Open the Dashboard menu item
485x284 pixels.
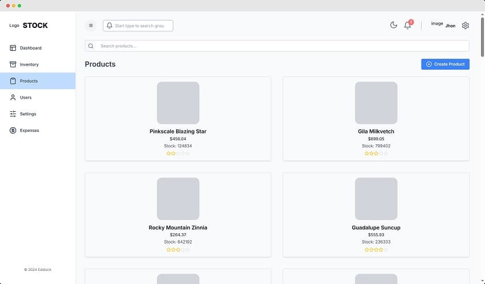[38, 48]
